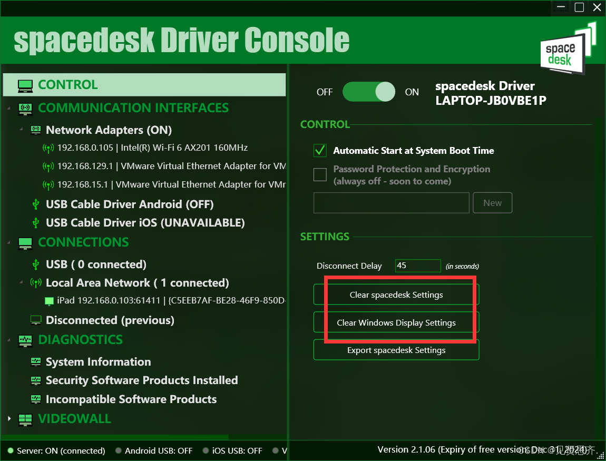
Task: Click the wireless icon beside 192.168.129.1
Action: [x=48, y=166]
